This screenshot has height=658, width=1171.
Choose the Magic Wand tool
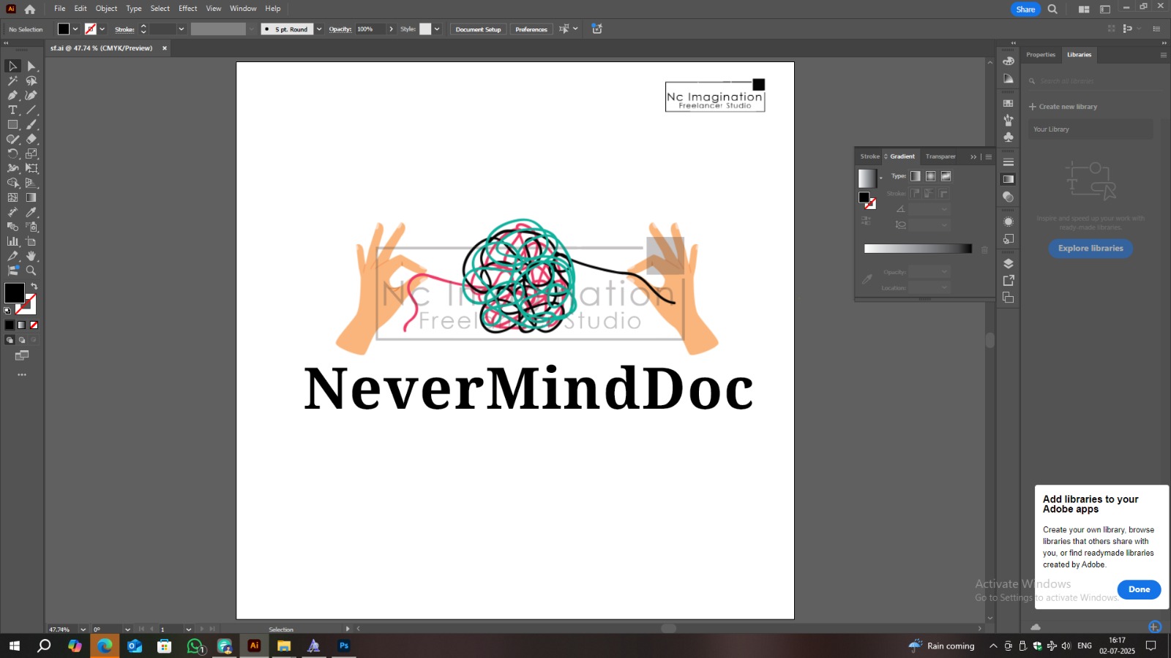point(12,80)
